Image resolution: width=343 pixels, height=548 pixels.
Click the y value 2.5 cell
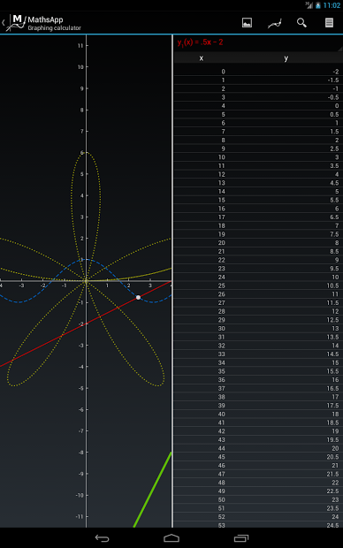pyautogui.click(x=334, y=148)
